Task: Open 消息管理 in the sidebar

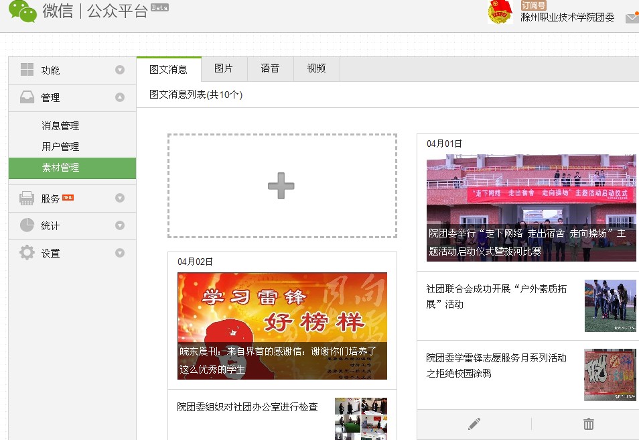Action: click(x=60, y=125)
